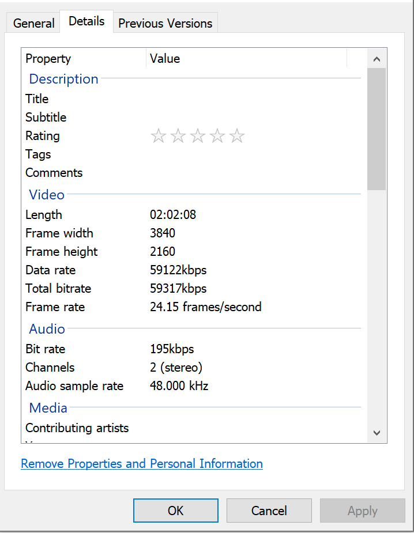Click the scroll up arrow
414x533 pixels.
(377, 59)
